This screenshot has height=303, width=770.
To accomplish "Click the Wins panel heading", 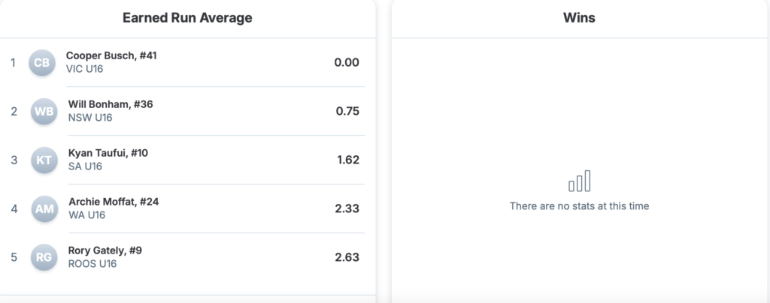I will point(579,18).
